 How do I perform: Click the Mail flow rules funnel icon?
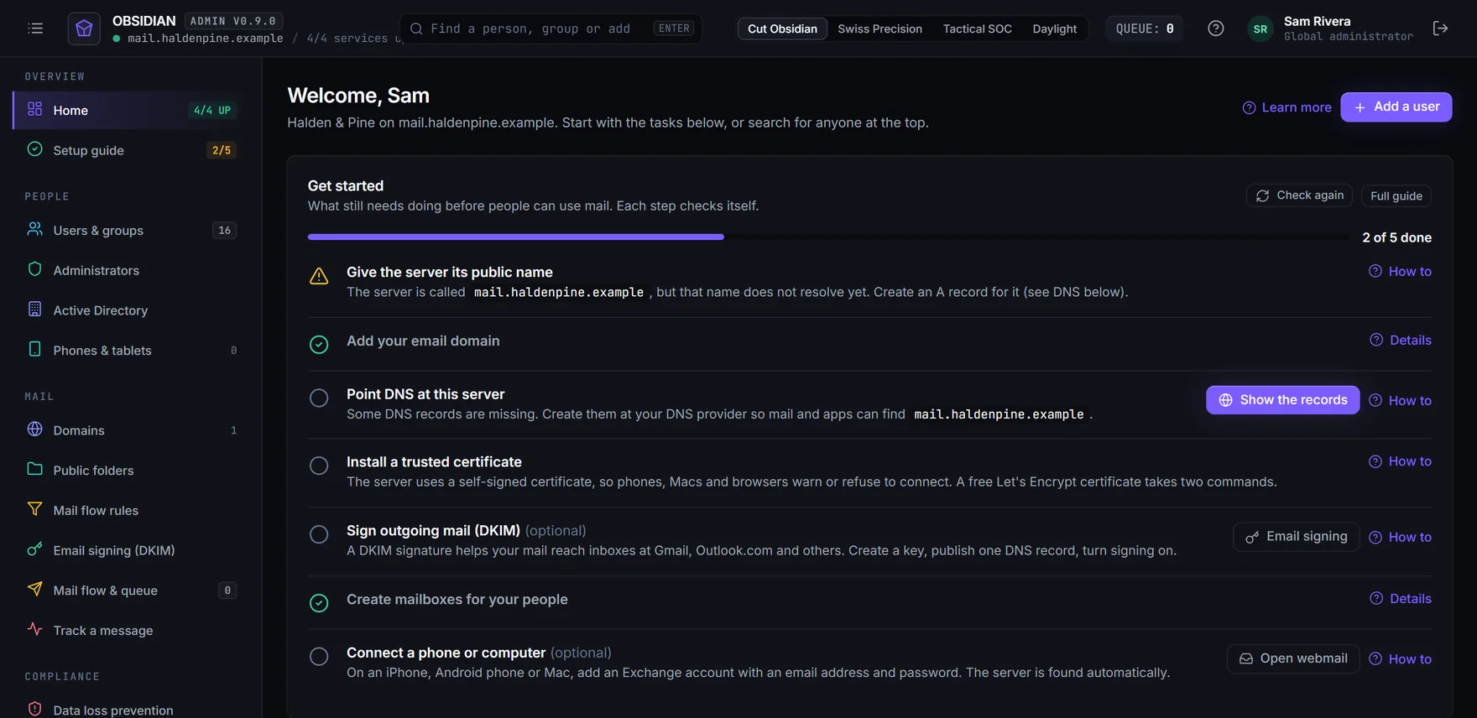coord(34,509)
